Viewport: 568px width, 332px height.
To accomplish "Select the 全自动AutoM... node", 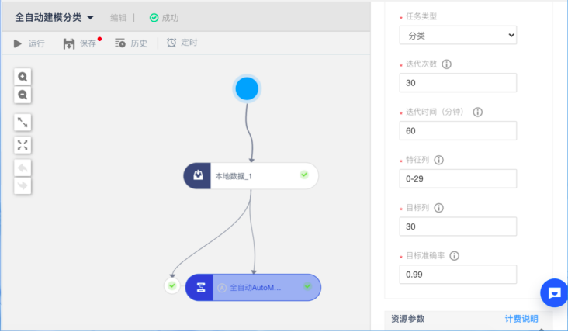I will coord(253,288).
